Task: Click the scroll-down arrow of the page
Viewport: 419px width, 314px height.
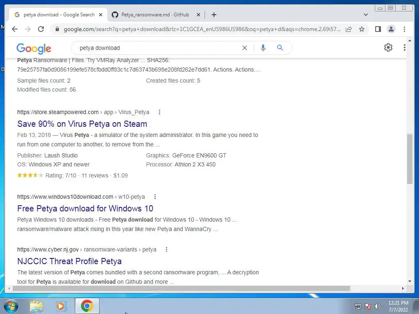Action: 410,281
